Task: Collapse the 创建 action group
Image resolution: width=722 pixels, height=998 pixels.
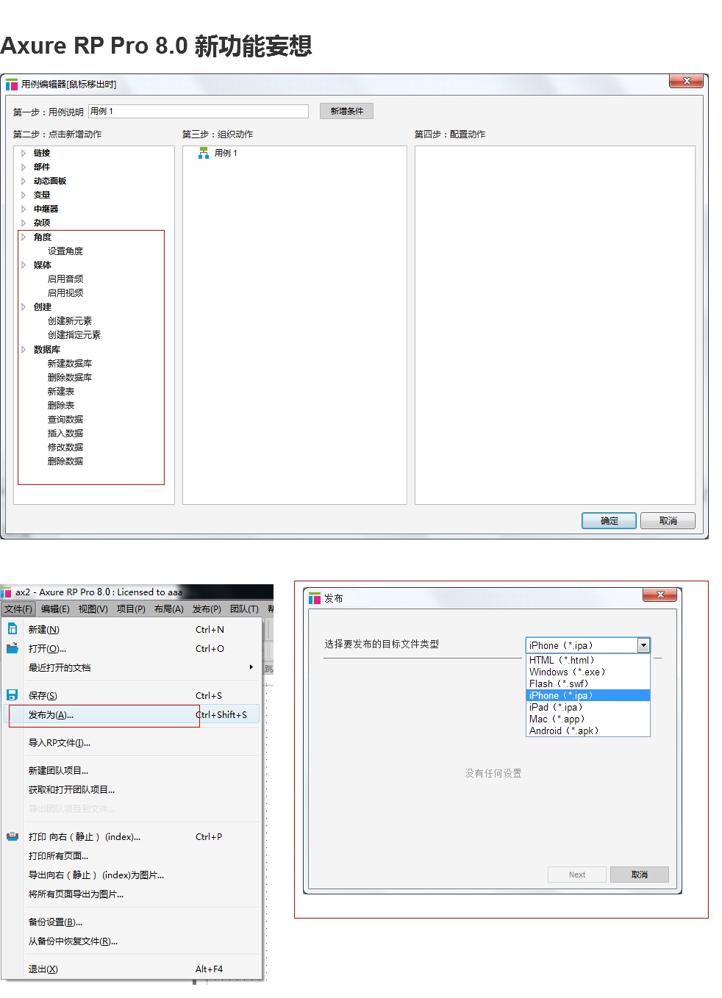Action: click(x=24, y=306)
